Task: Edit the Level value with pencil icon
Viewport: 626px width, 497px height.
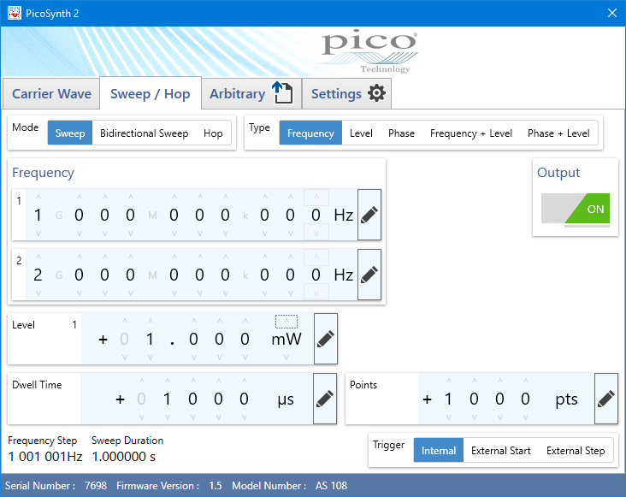Action: (326, 339)
